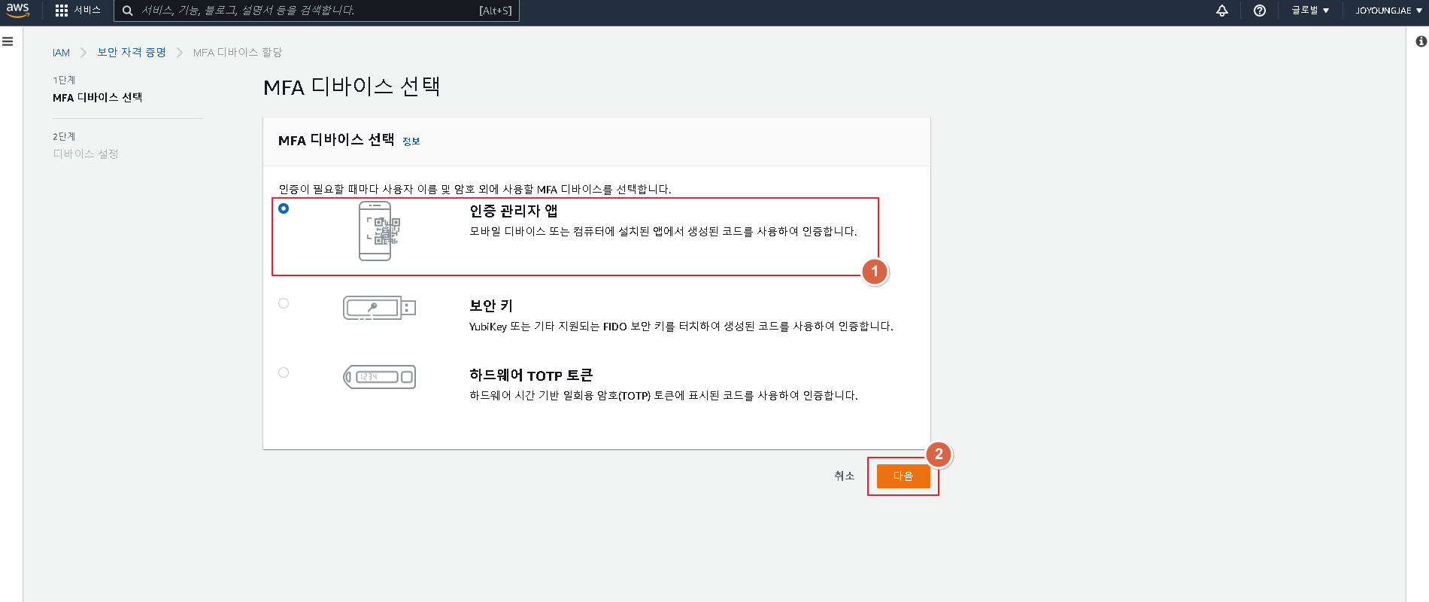The height and width of the screenshot is (602, 1429).
Task: Select the 하드웨어 TOTP 토큰 radio button
Action: pyautogui.click(x=284, y=372)
